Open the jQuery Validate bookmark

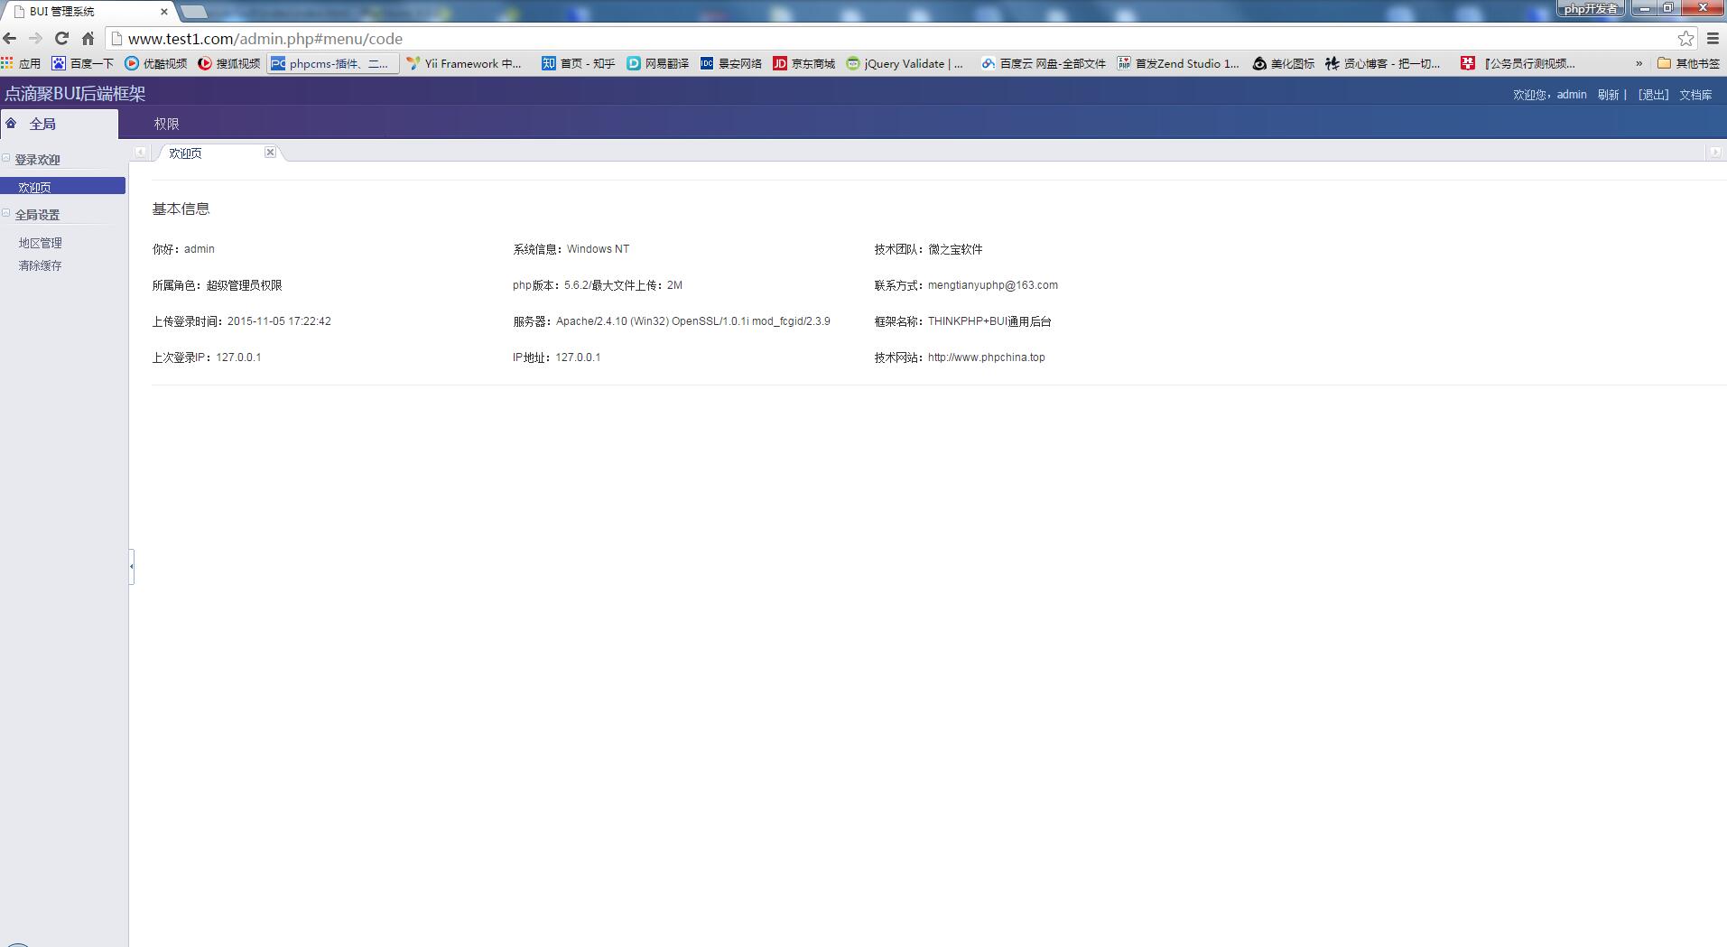click(x=905, y=63)
